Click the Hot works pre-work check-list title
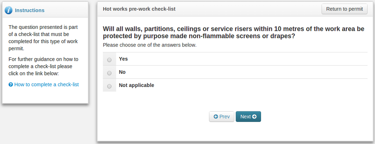 click(139, 9)
